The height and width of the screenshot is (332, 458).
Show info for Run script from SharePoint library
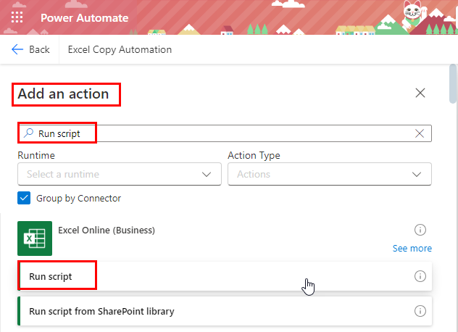point(420,311)
